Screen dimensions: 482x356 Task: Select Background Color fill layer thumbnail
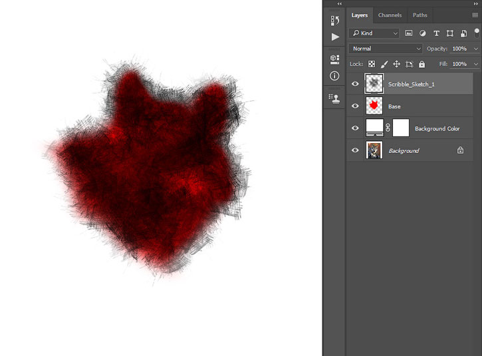(x=374, y=128)
